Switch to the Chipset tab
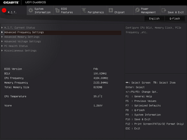Screen dimensions: 187x140 (120, 10)
